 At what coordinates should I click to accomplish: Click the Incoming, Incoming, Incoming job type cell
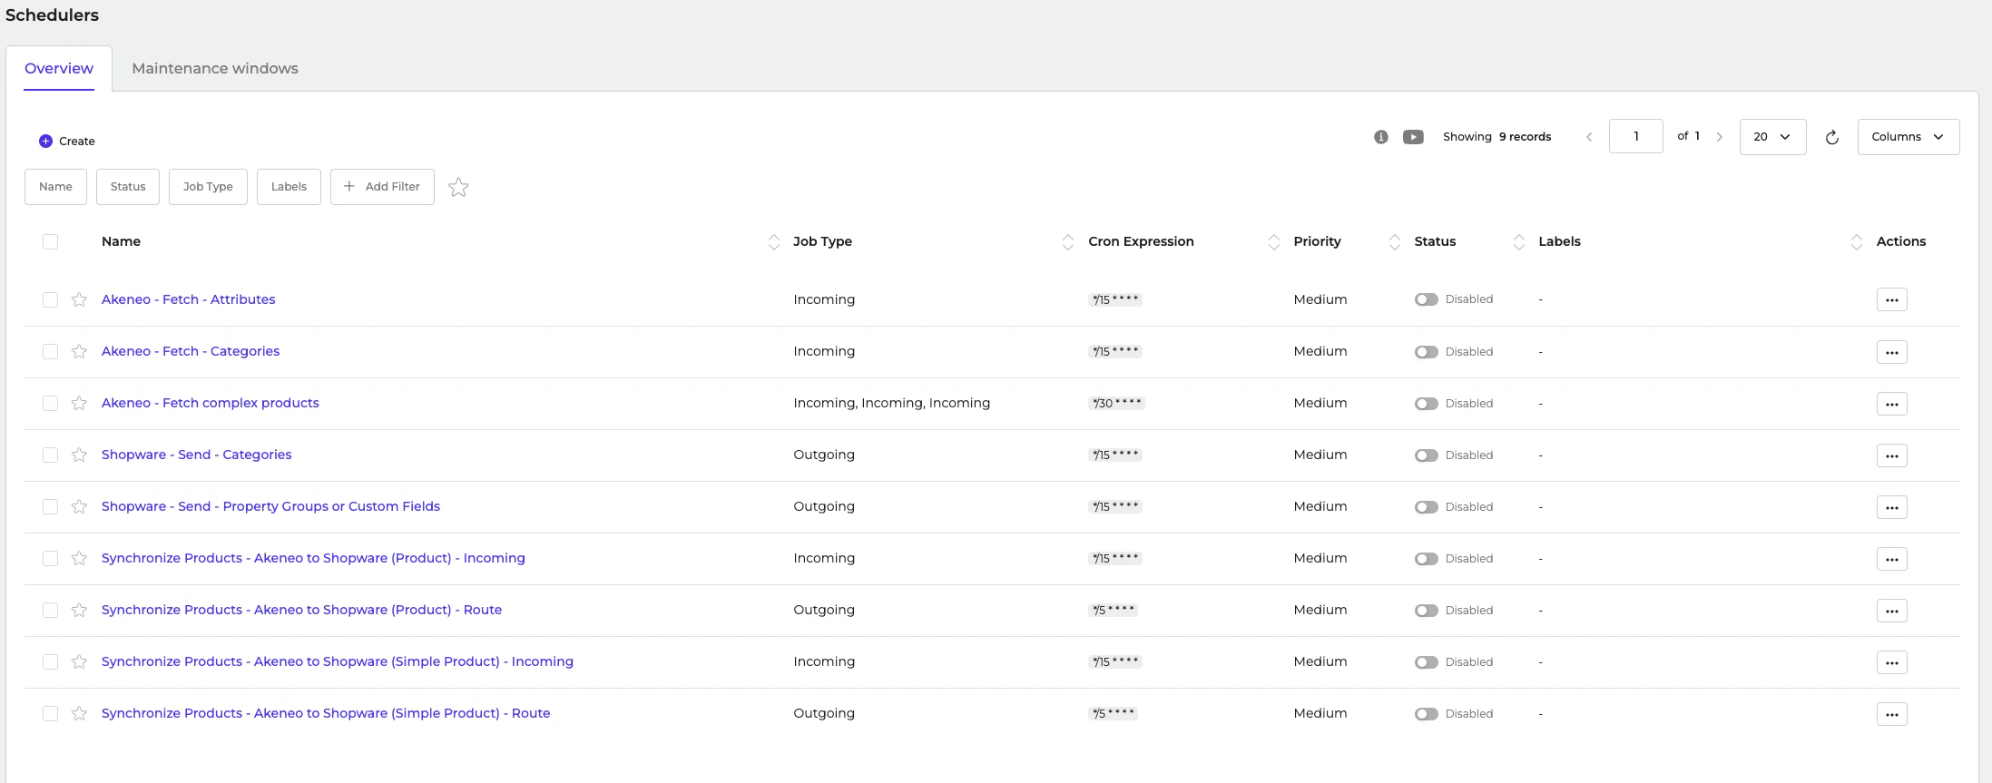(891, 403)
